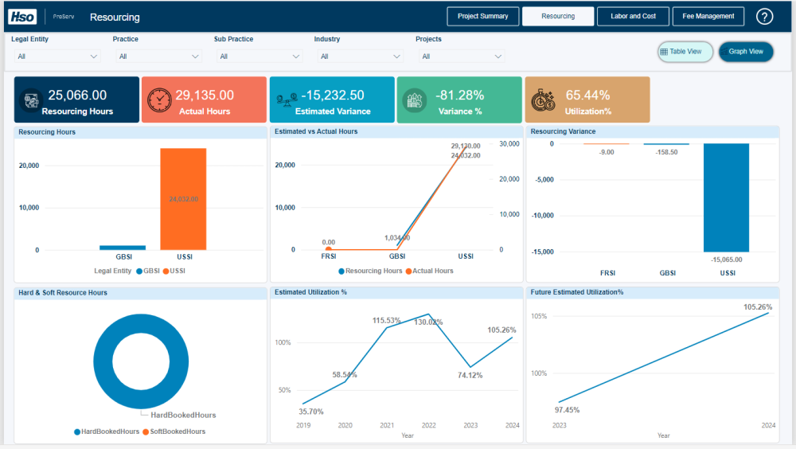796x449 pixels.
Task: Click the 105.26% label in Future Estimated Utilization
Action: [758, 306]
